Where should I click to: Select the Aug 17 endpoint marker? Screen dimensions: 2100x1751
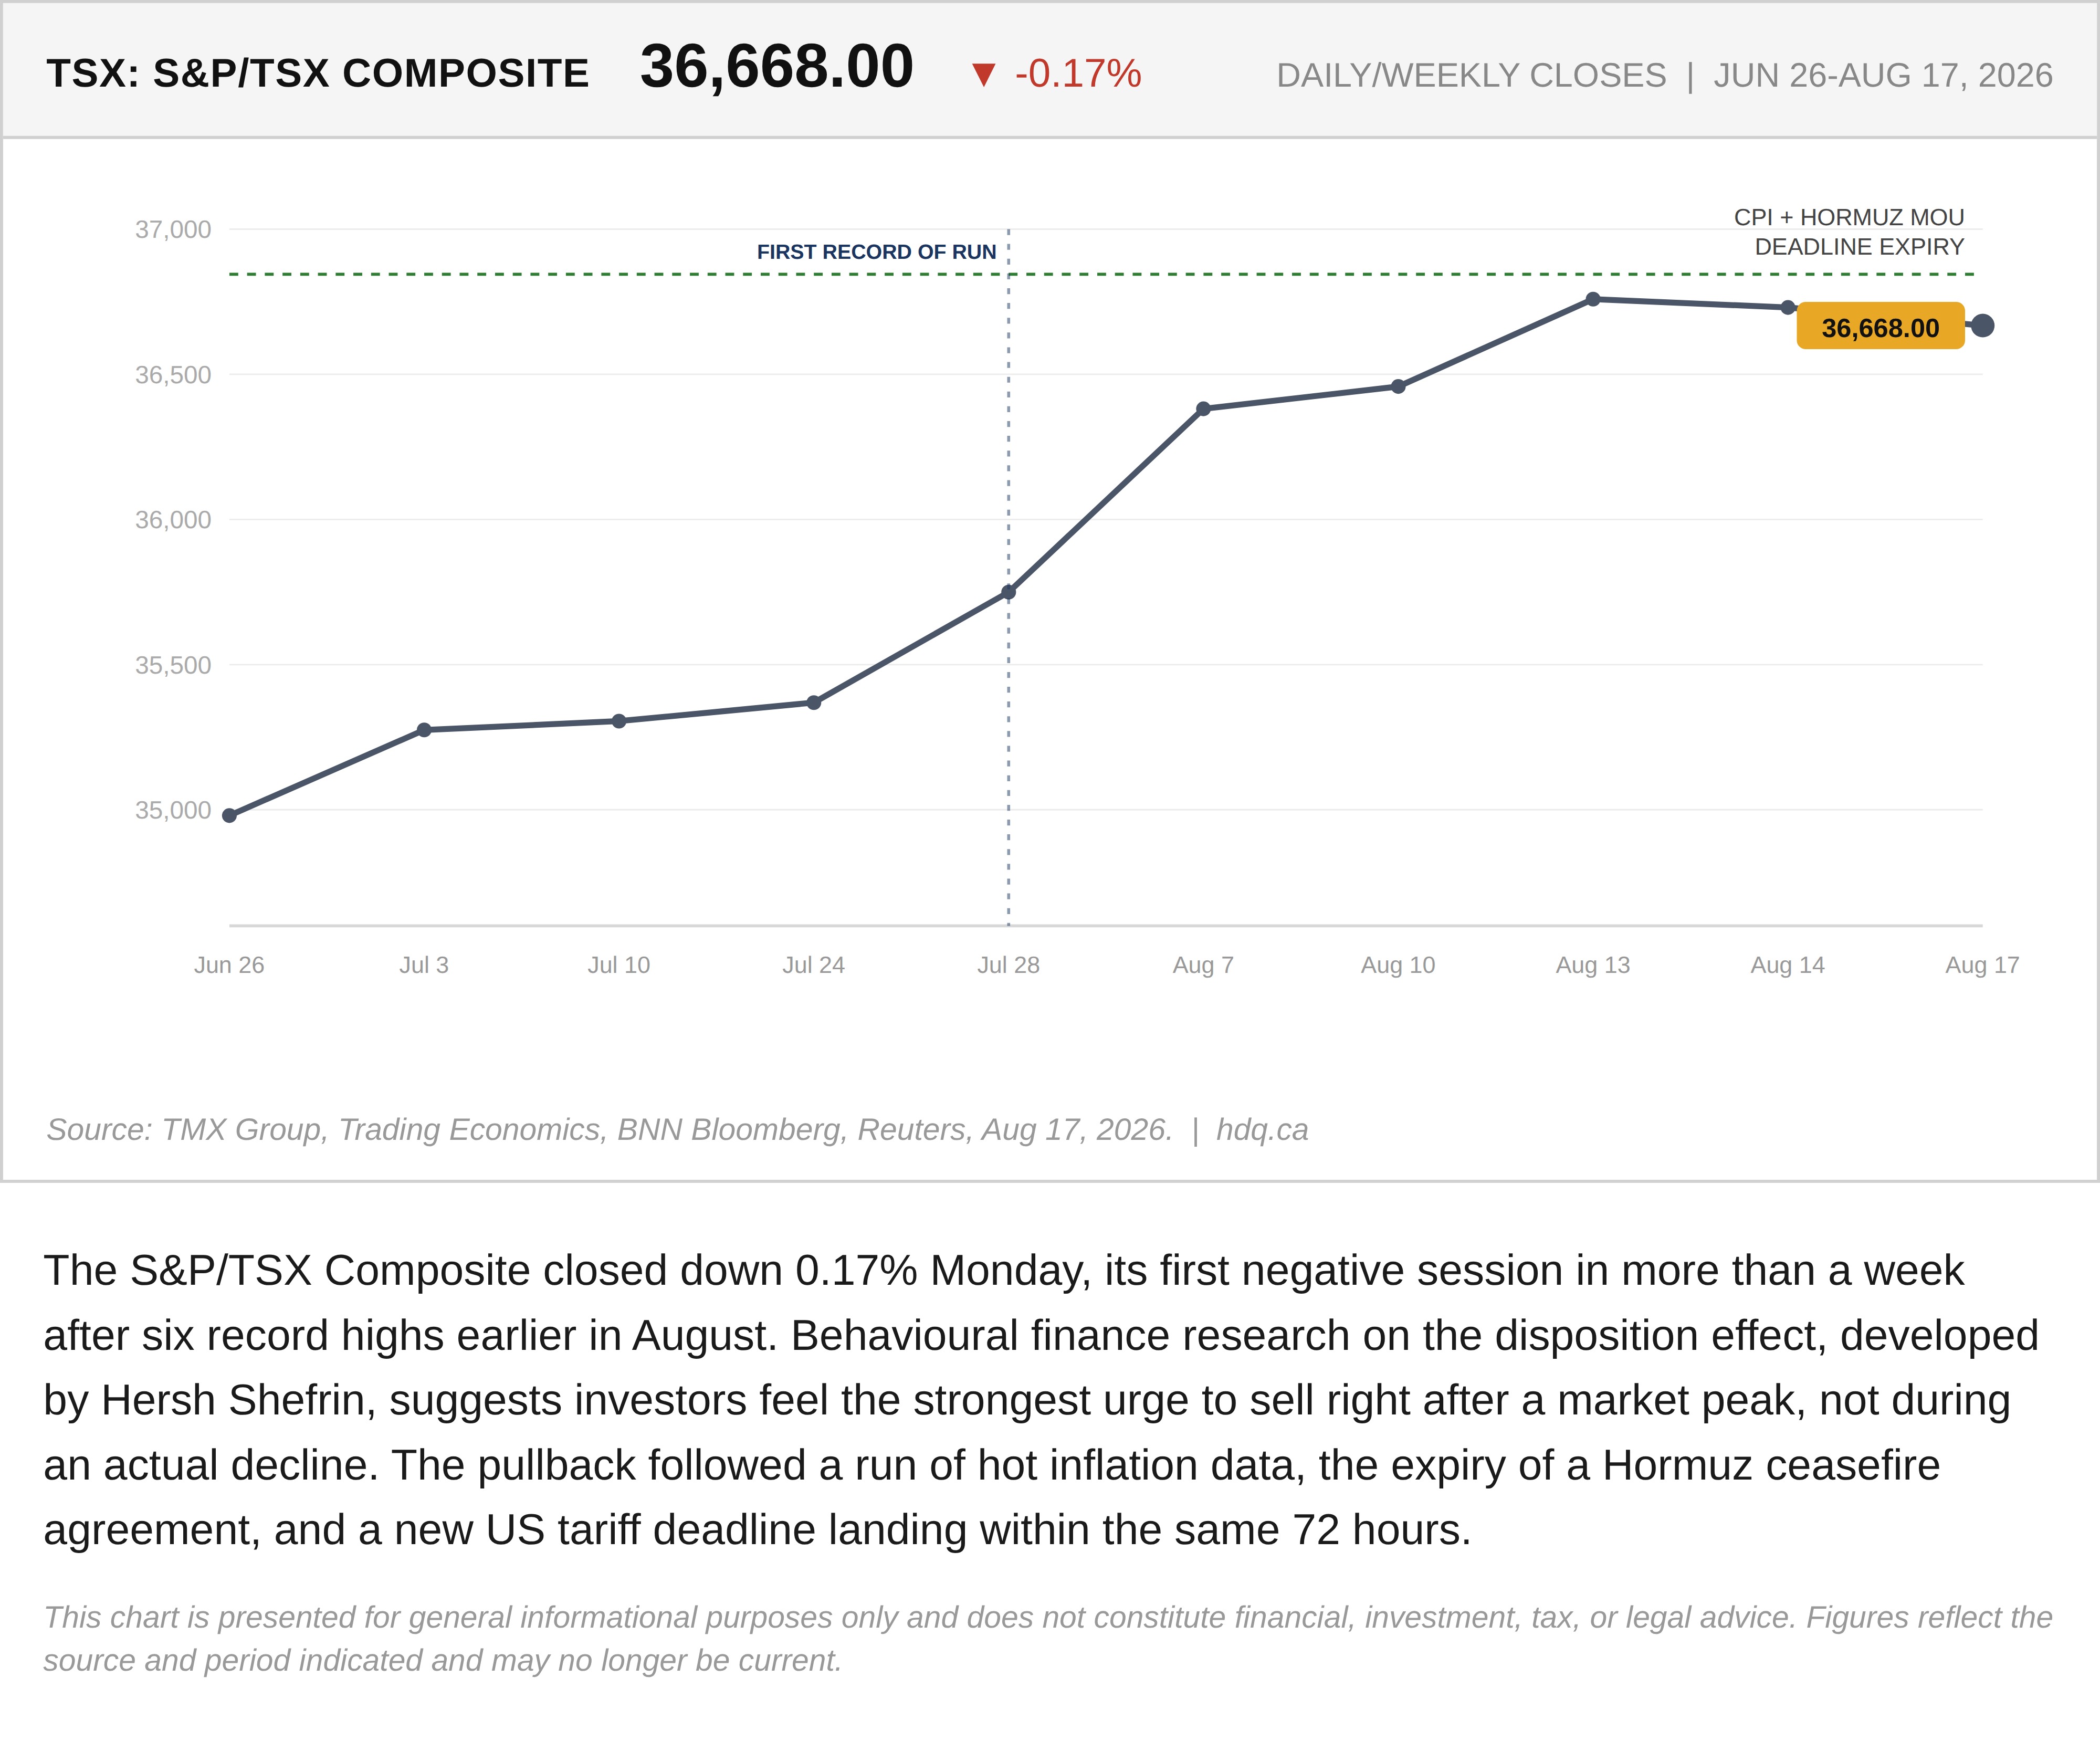click(x=1982, y=325)
